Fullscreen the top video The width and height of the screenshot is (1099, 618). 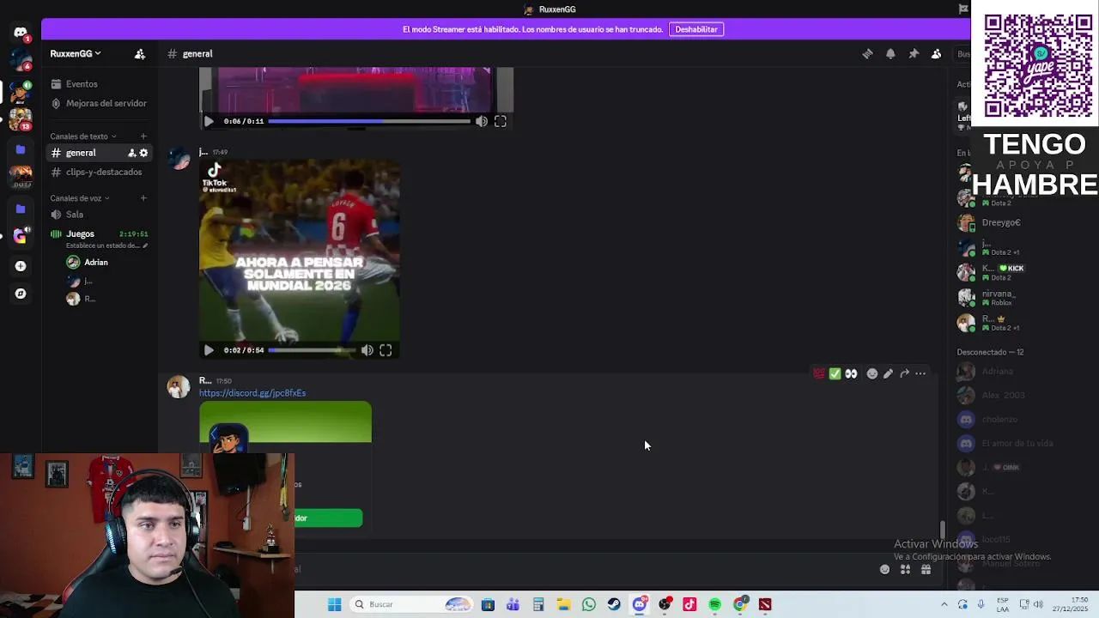pyautogui.click(x=501, y=121)
